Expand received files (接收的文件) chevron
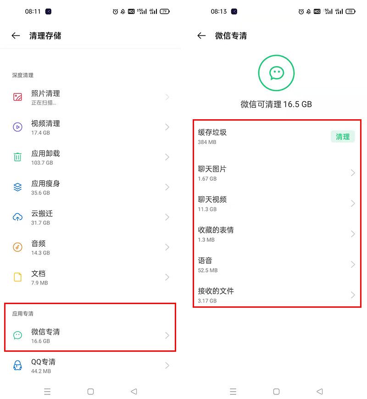The width and height of the screenshot is (367, 399). point(353,295)
